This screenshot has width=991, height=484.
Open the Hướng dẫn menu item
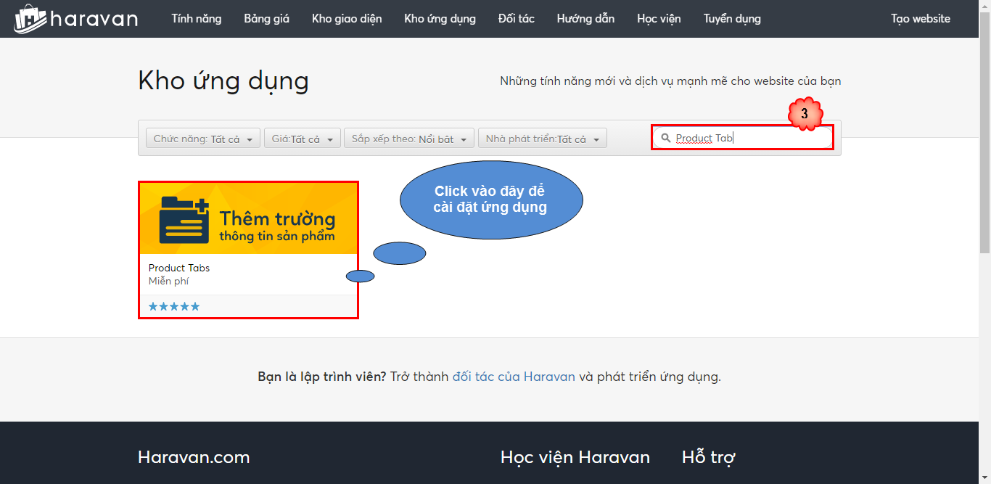click(585, 19)
